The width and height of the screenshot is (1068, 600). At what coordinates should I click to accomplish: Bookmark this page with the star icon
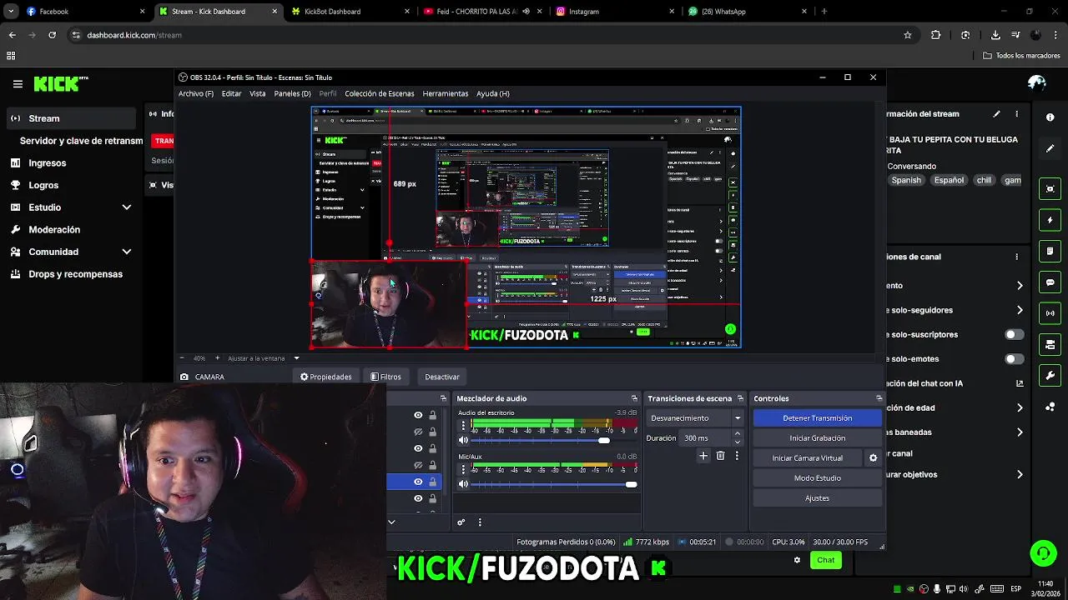point(908,35)
